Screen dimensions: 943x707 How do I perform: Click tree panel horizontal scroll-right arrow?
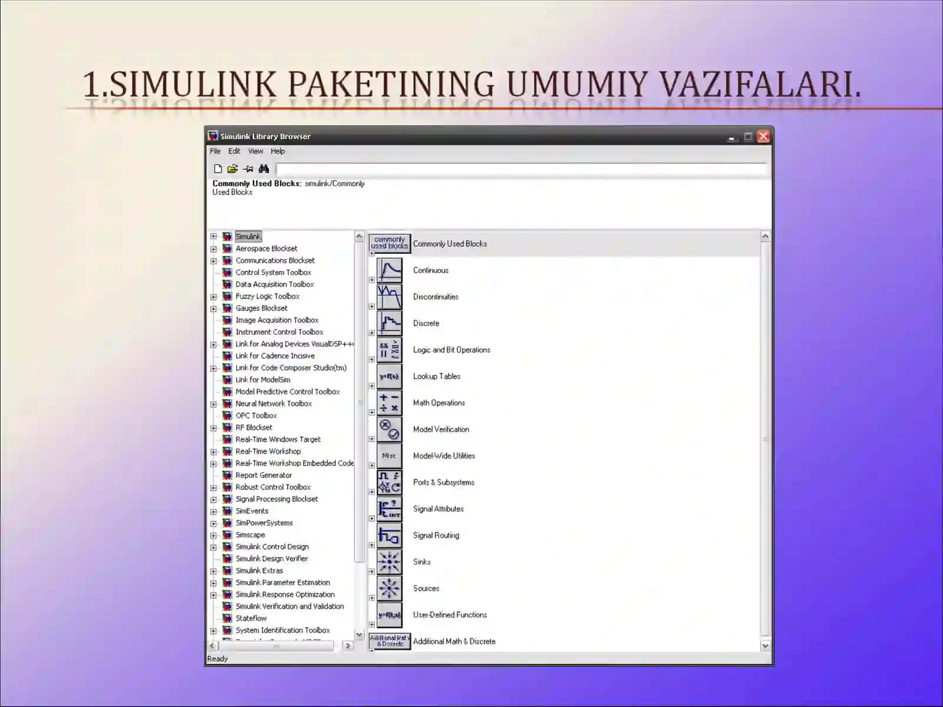click(x=348, y=646)
